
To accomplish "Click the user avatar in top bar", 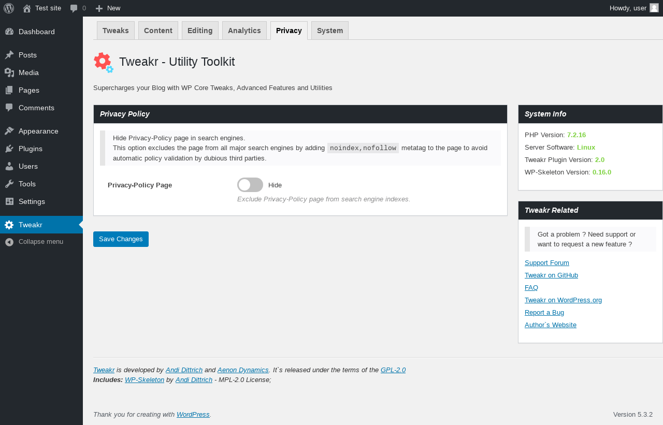I will click(x=654, y=8).
